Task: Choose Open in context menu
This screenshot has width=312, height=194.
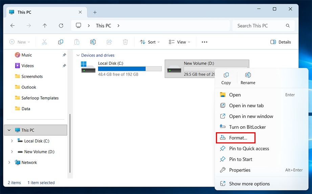Action: click(262, 95)
